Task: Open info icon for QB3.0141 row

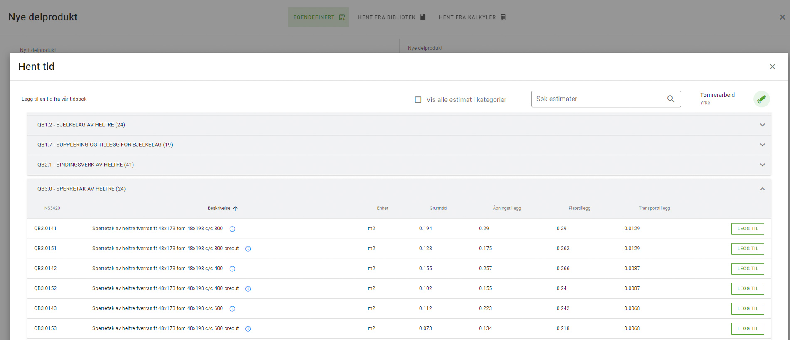Action: click(232, 229)
